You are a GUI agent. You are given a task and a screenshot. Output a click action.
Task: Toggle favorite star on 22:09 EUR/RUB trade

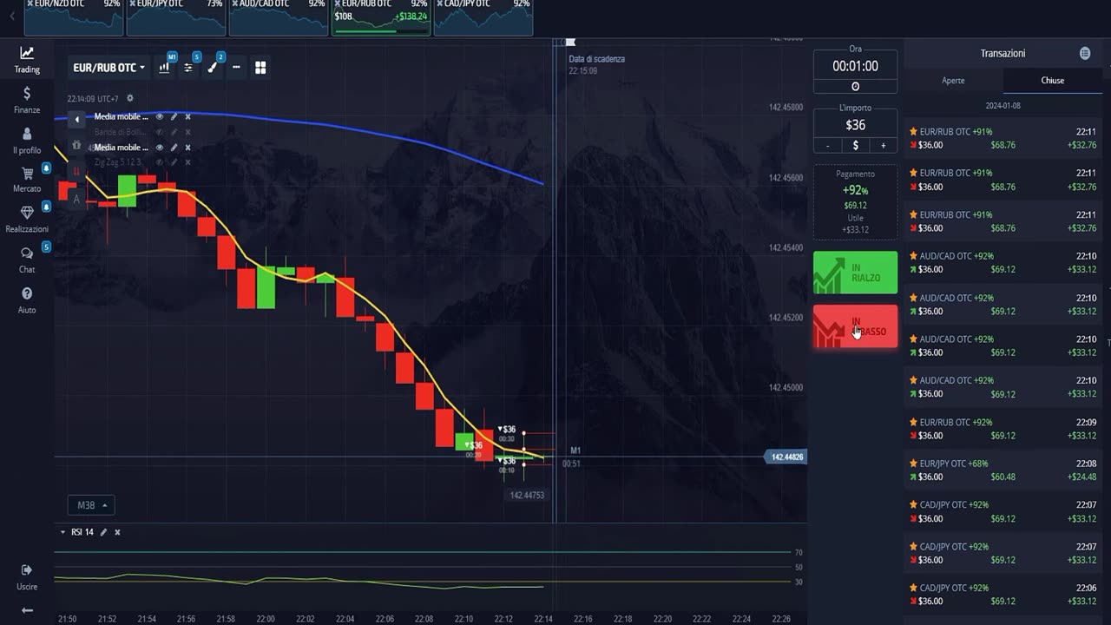pos(913,422)
